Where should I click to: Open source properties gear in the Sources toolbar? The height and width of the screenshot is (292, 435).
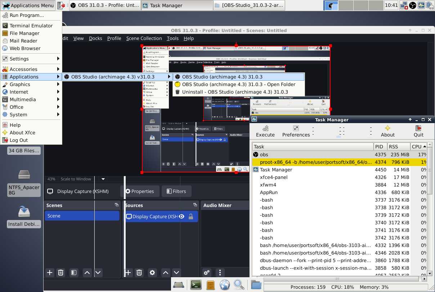[152, 273]
